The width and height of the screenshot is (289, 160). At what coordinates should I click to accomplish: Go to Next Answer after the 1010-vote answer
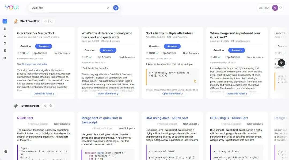click(191, 53)
